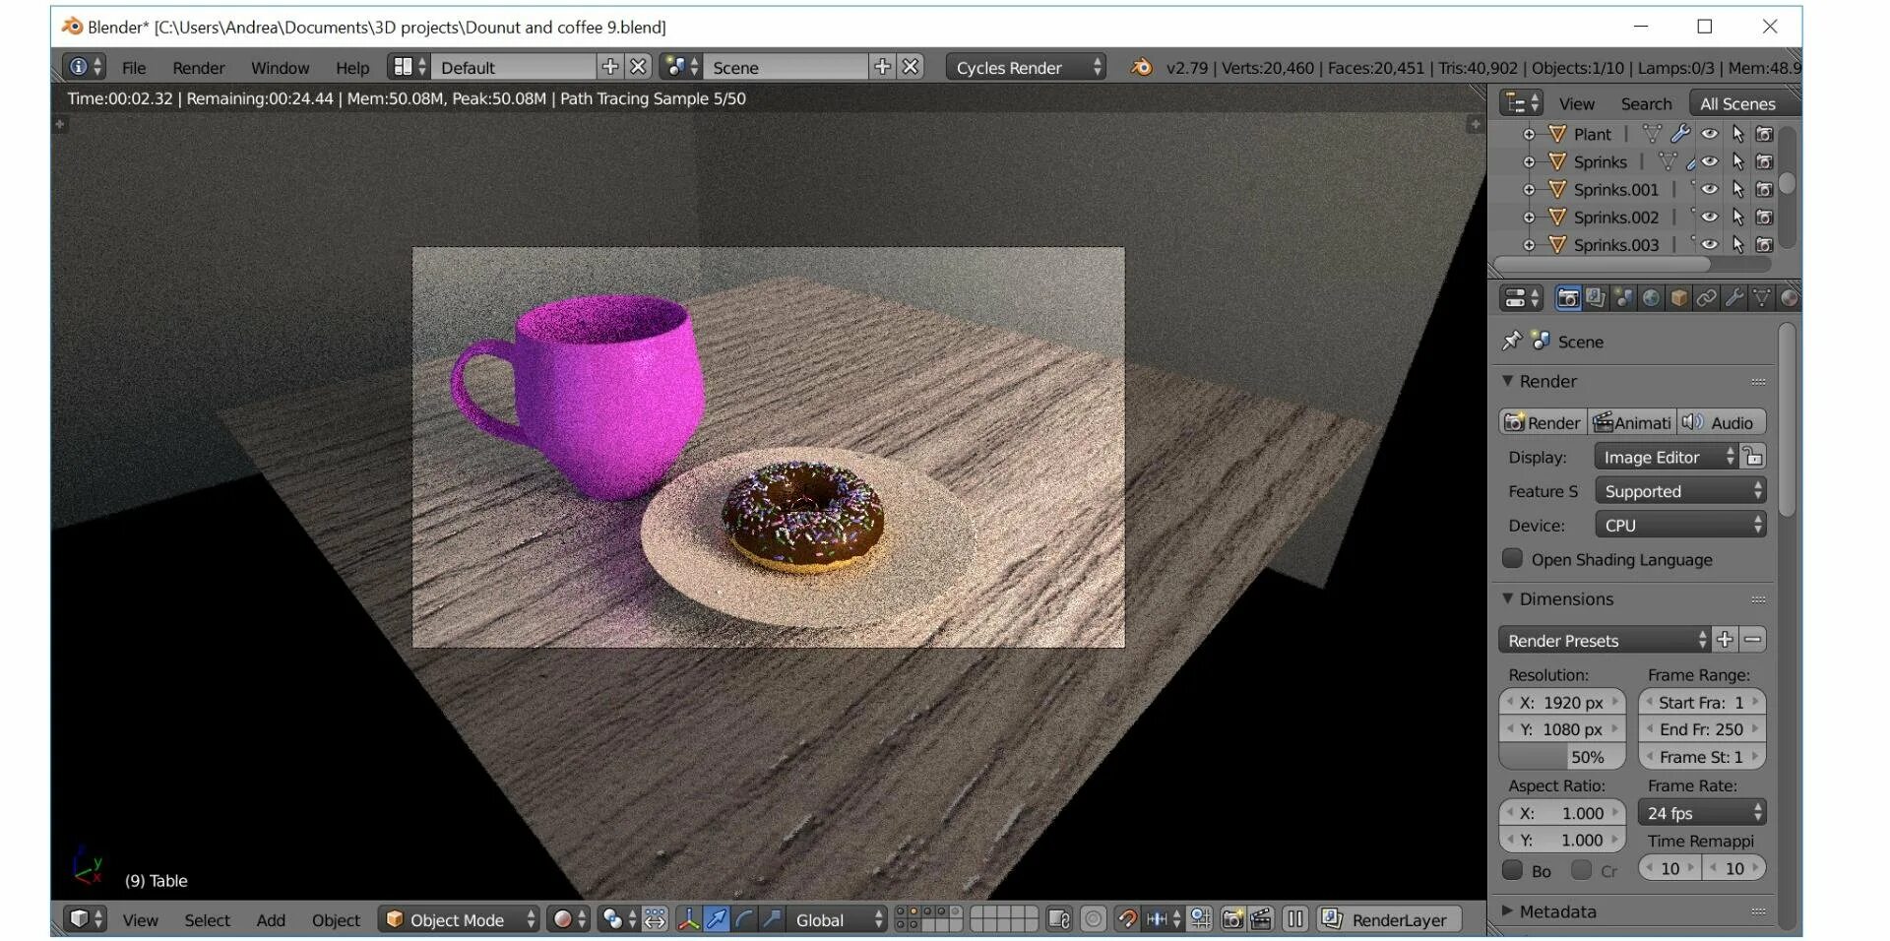Click the outliner vertical scrollbar

pos(1787,186)
